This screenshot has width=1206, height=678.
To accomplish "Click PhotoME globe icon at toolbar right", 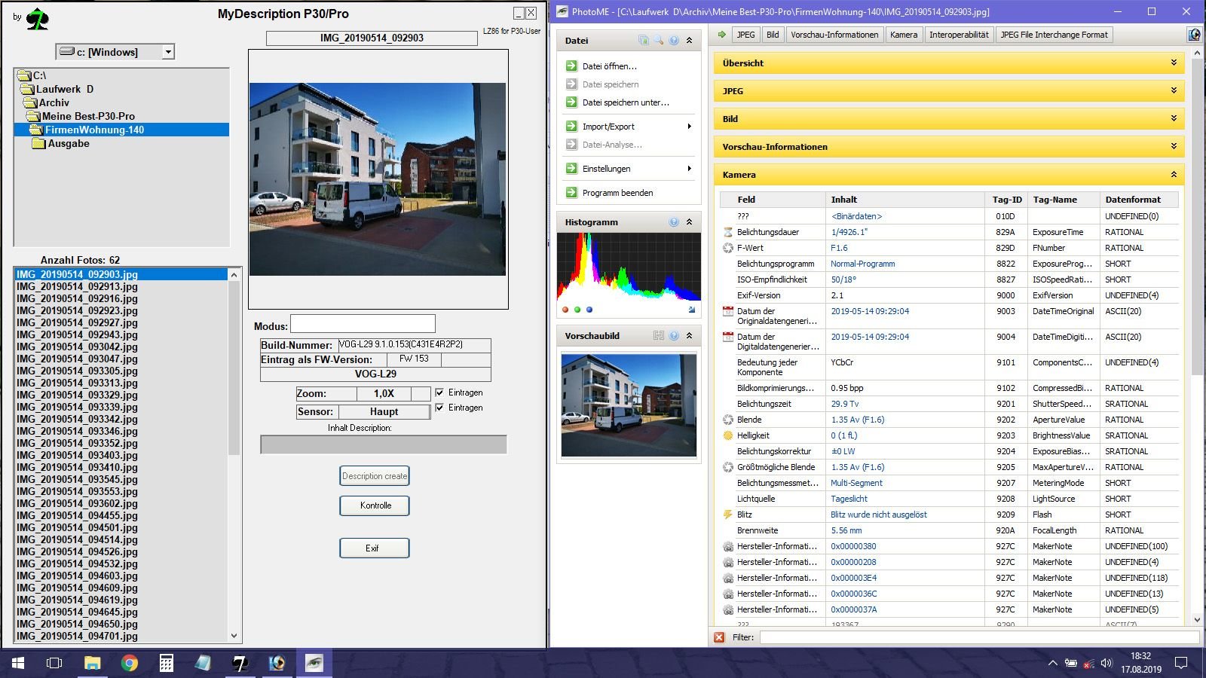I will tap(1194, 35).
